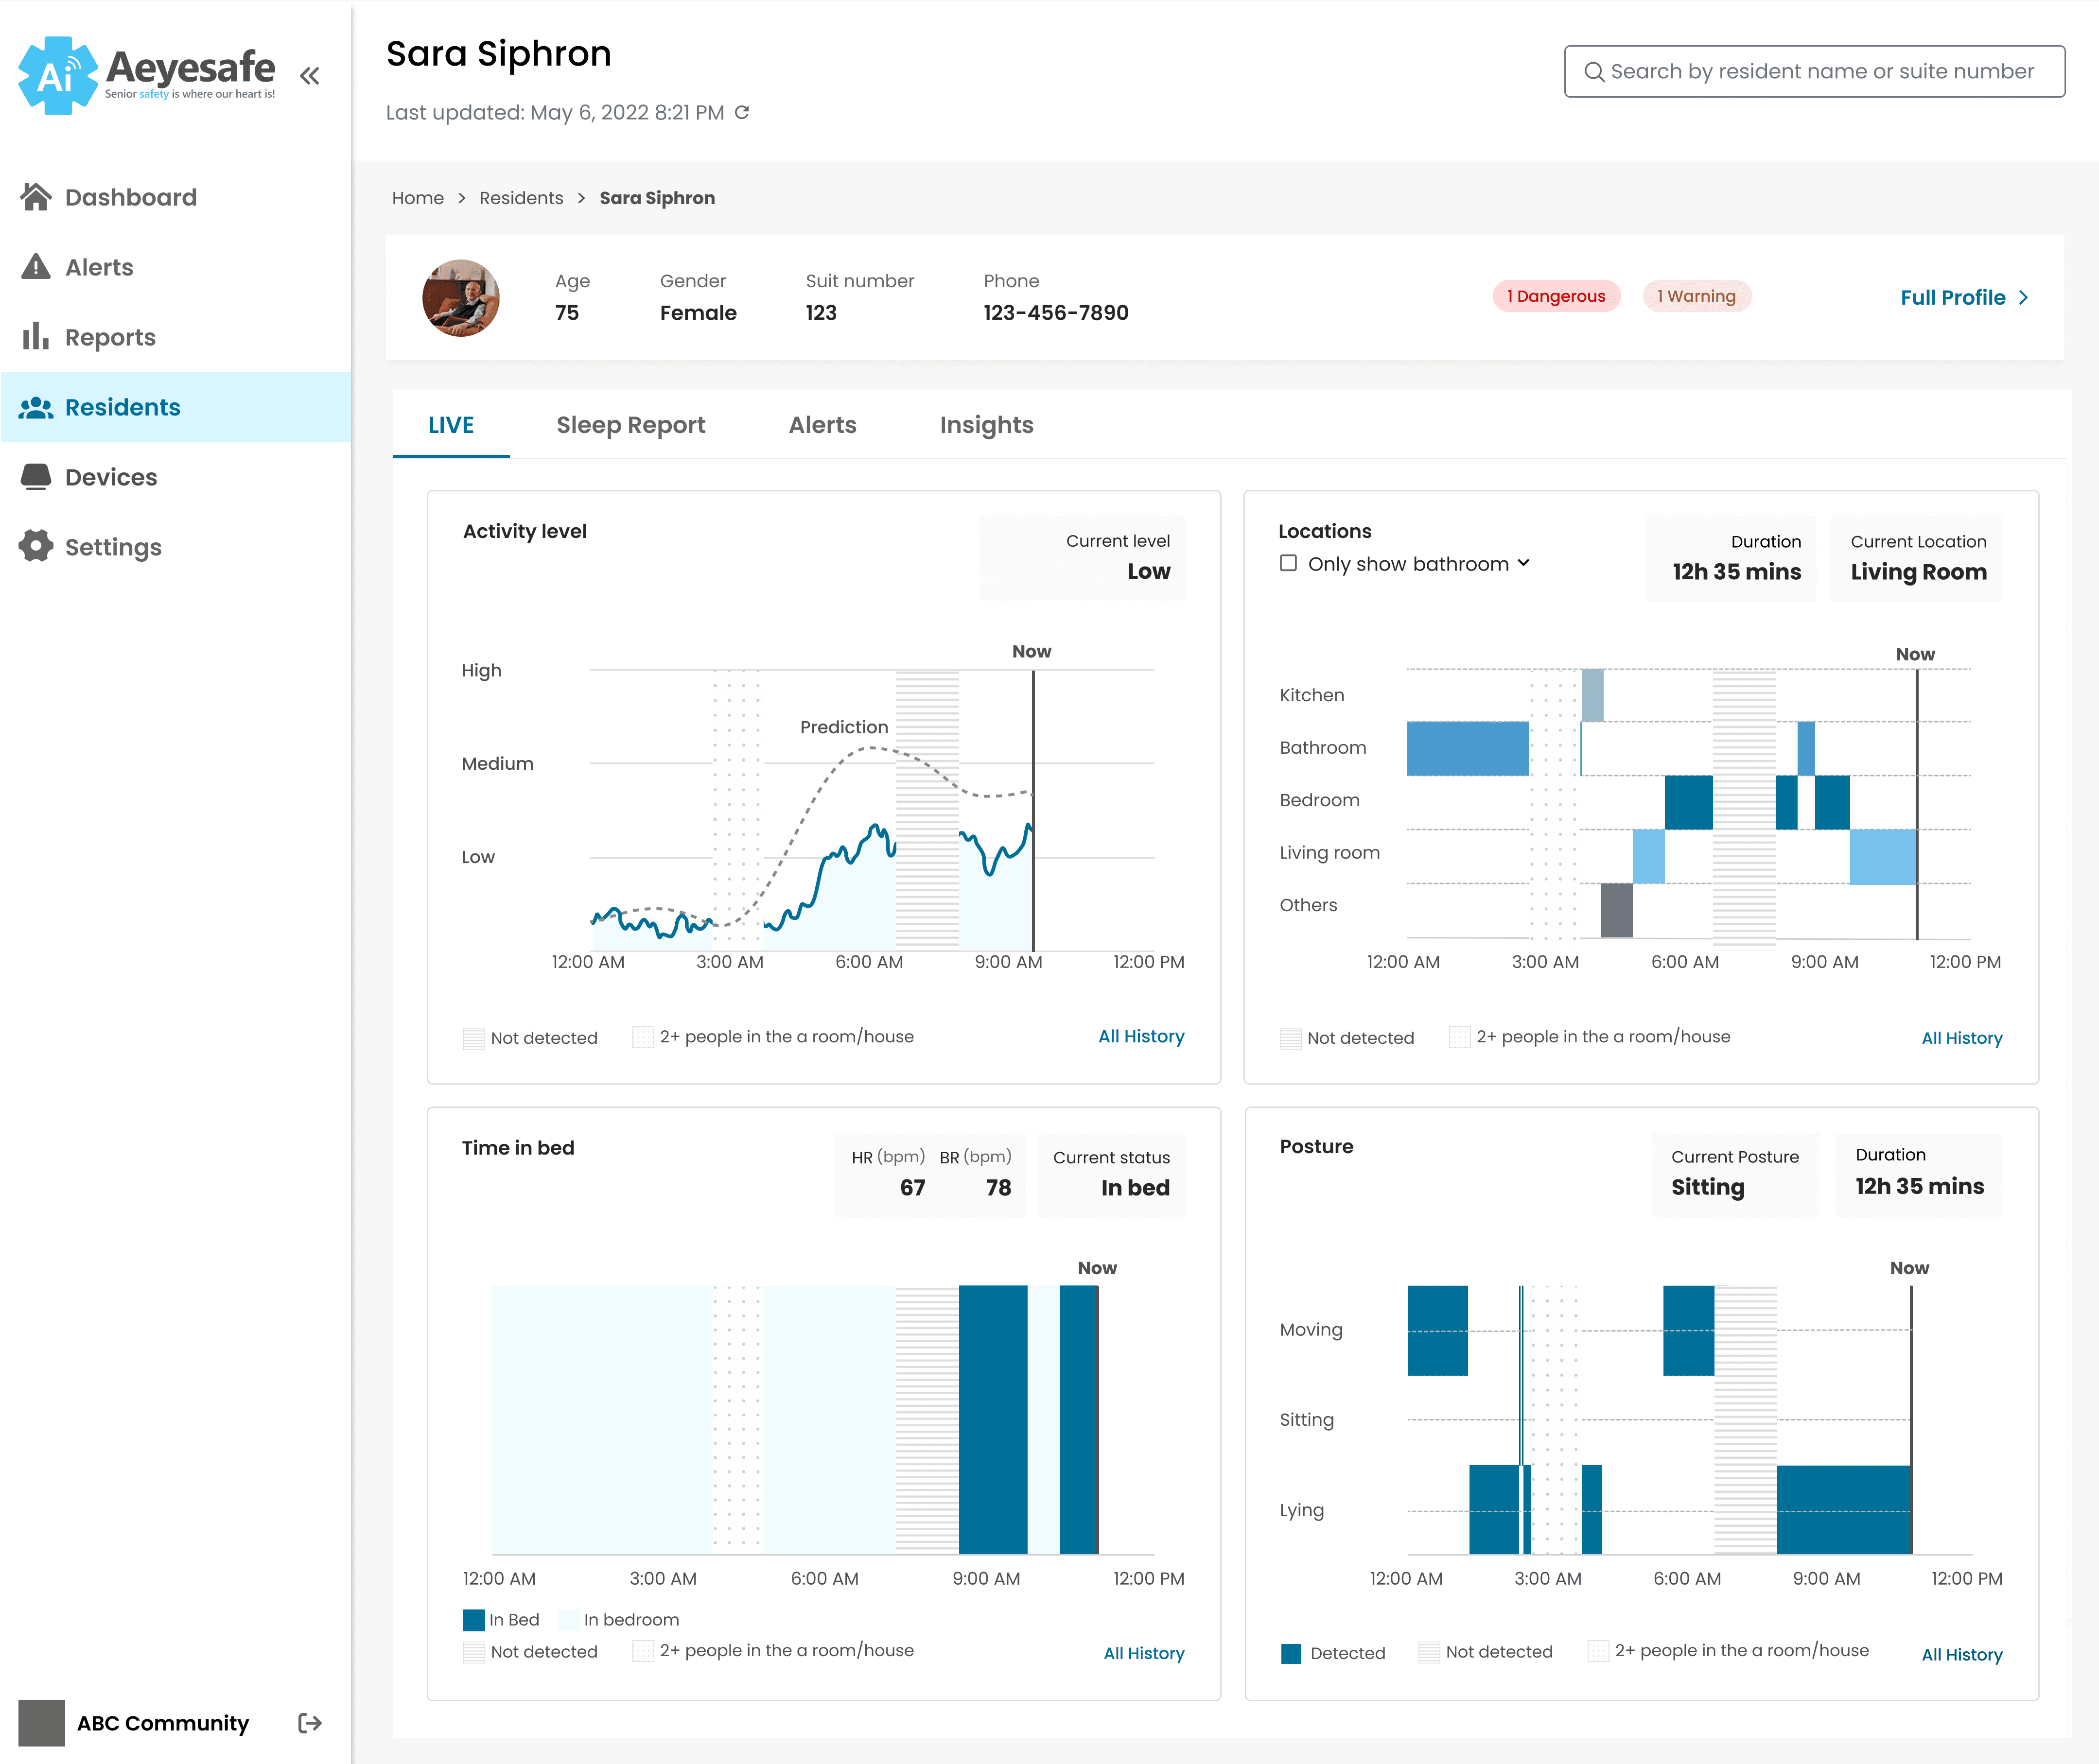2099x1764 pixels.
Task: Click the search magnifier icon
Action: tap(1594, 72)
